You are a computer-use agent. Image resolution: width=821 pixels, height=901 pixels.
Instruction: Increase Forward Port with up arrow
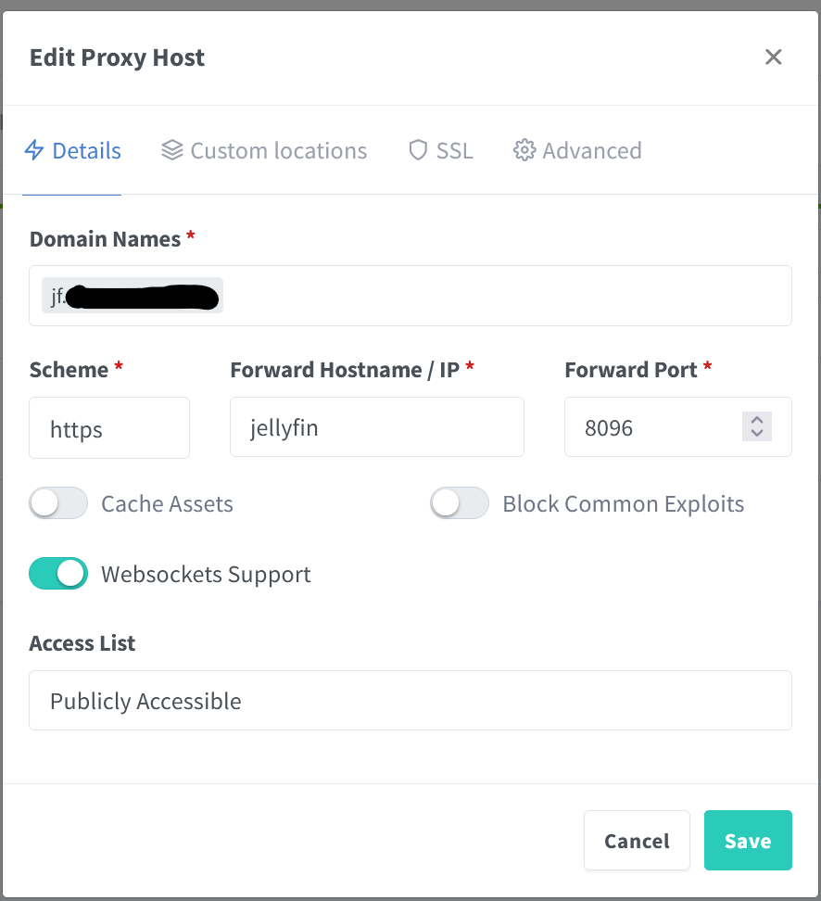point(757,420)
